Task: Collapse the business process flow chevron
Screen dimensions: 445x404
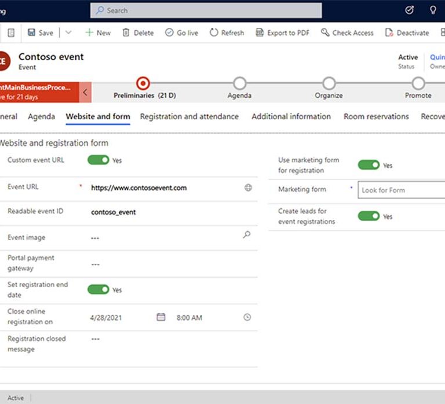Action: (x=85, y=92)
